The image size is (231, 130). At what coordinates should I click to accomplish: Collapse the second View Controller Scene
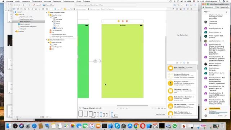point(47,40)
